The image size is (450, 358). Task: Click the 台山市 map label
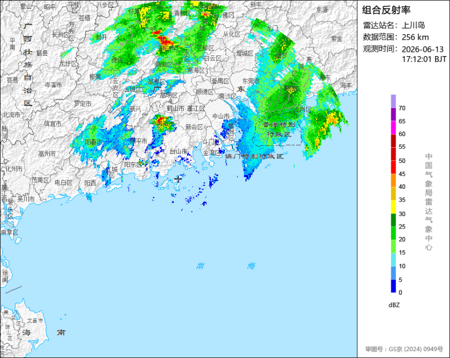click(x=178, y=151)
